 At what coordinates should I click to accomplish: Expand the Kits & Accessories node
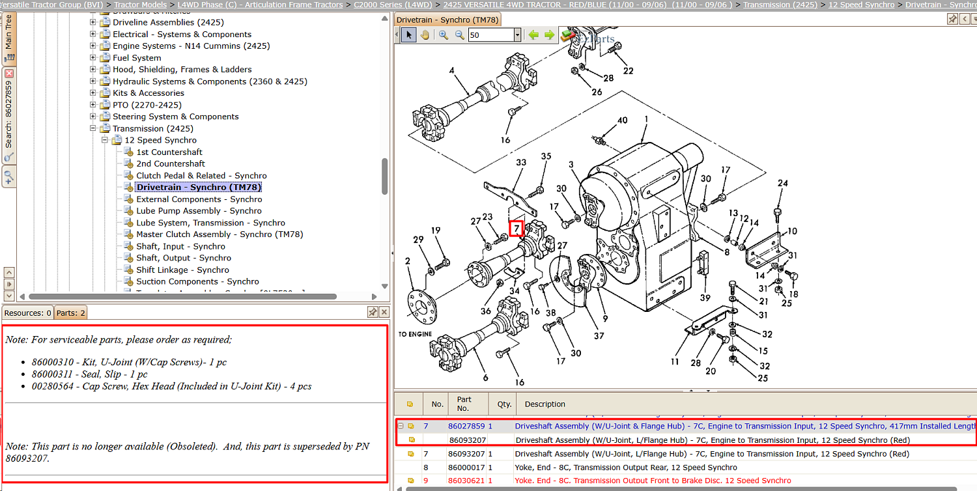[x=93, y=93]
